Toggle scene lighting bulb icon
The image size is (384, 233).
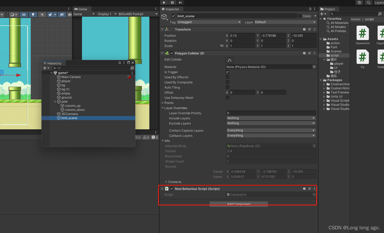[x=33, y=15]
